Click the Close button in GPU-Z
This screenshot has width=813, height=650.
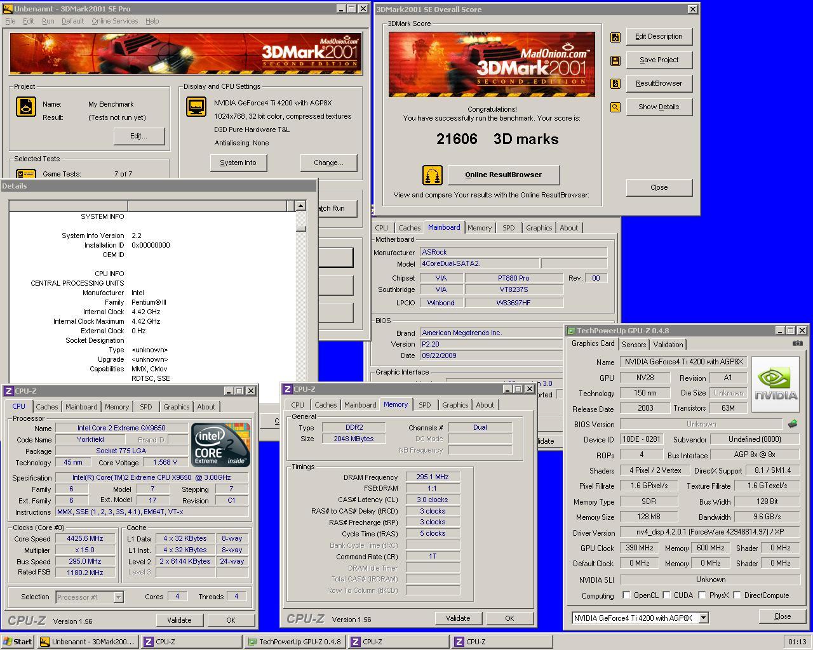(783, 616)
